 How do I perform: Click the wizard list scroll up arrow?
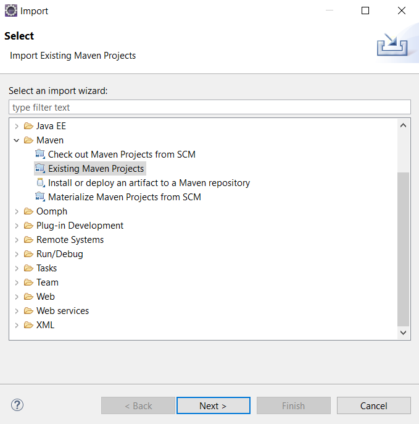(404, 125)
